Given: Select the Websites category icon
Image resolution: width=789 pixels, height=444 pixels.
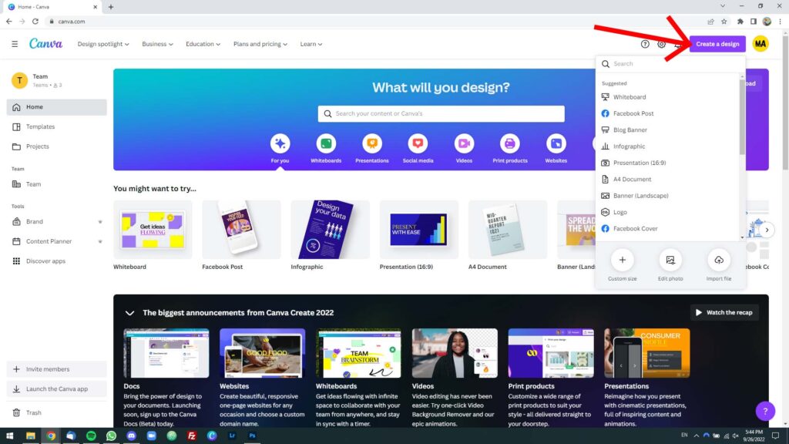Looking at the screenshot, I should (x=556, y=143).
